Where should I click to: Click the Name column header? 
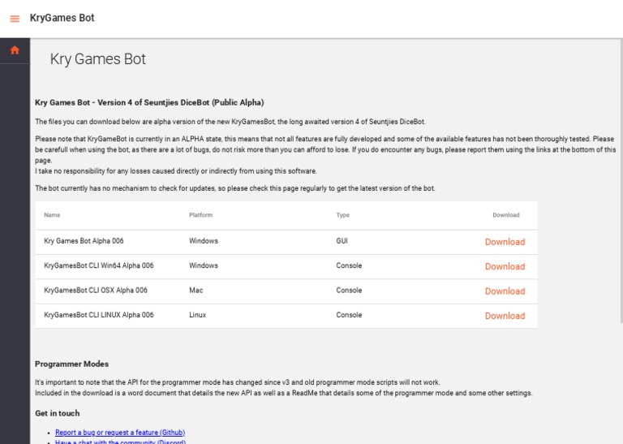pos(52,215)
